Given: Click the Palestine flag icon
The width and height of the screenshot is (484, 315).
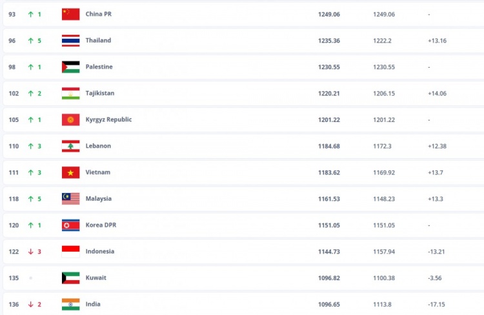Looking at the screenshot, I should click(70, 66).
